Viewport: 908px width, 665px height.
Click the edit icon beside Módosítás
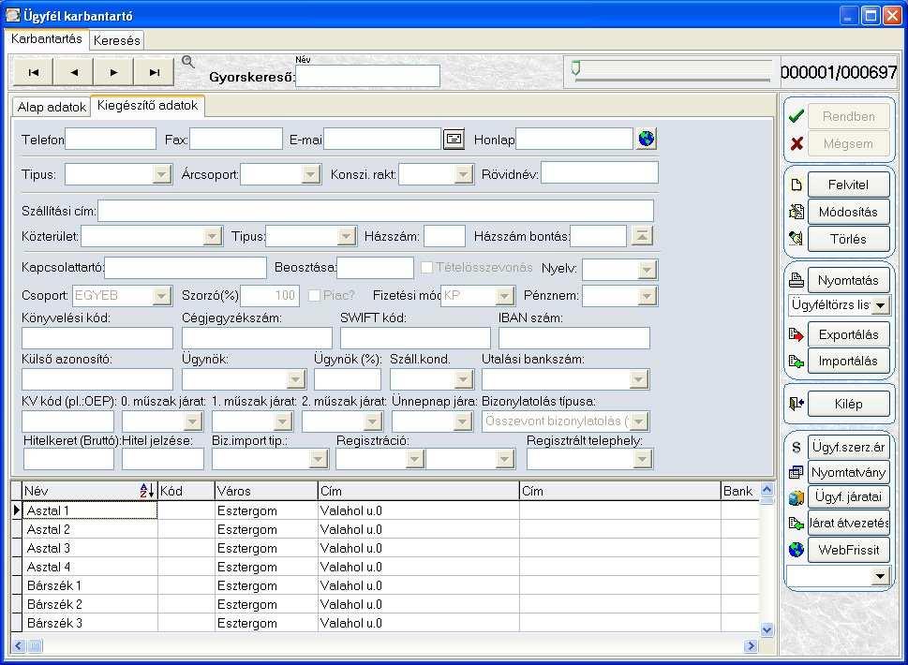click(796, 212)
